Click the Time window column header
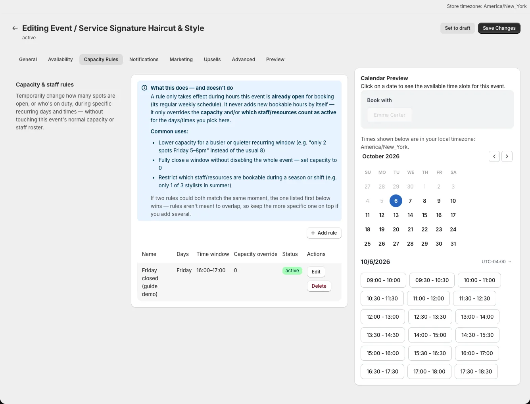530x404 pixels. [x=213, y=254]
